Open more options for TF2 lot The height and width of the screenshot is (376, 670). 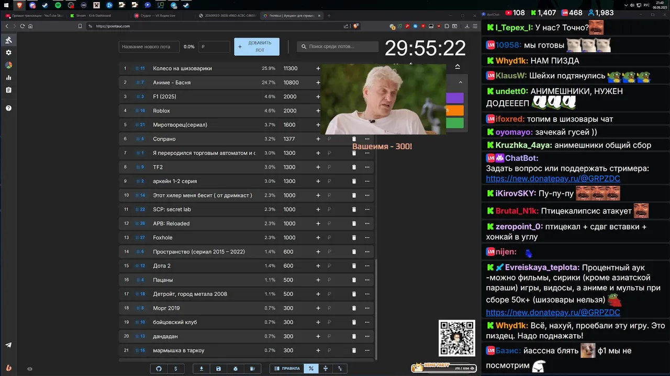(x=367, y=167)
